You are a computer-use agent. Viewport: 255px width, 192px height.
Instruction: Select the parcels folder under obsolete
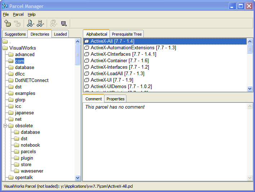[28, 152]
